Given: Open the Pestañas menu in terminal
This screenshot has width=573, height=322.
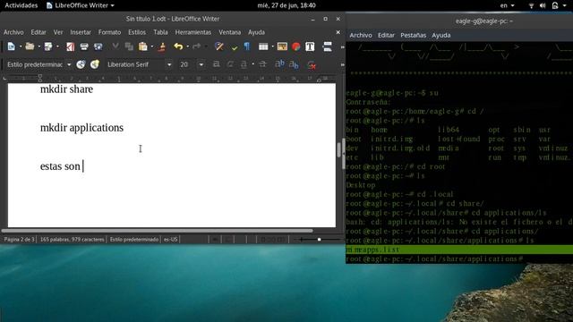Looking at the screenshot, I should click(x=413, y=35).
